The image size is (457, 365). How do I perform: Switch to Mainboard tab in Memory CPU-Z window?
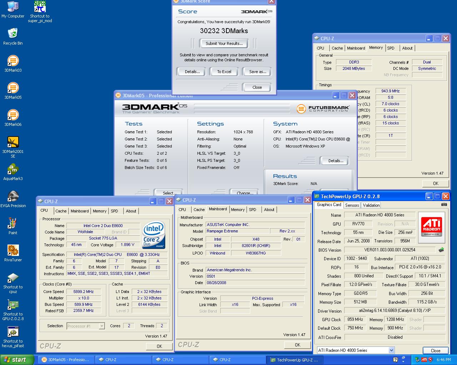(356, 48)
